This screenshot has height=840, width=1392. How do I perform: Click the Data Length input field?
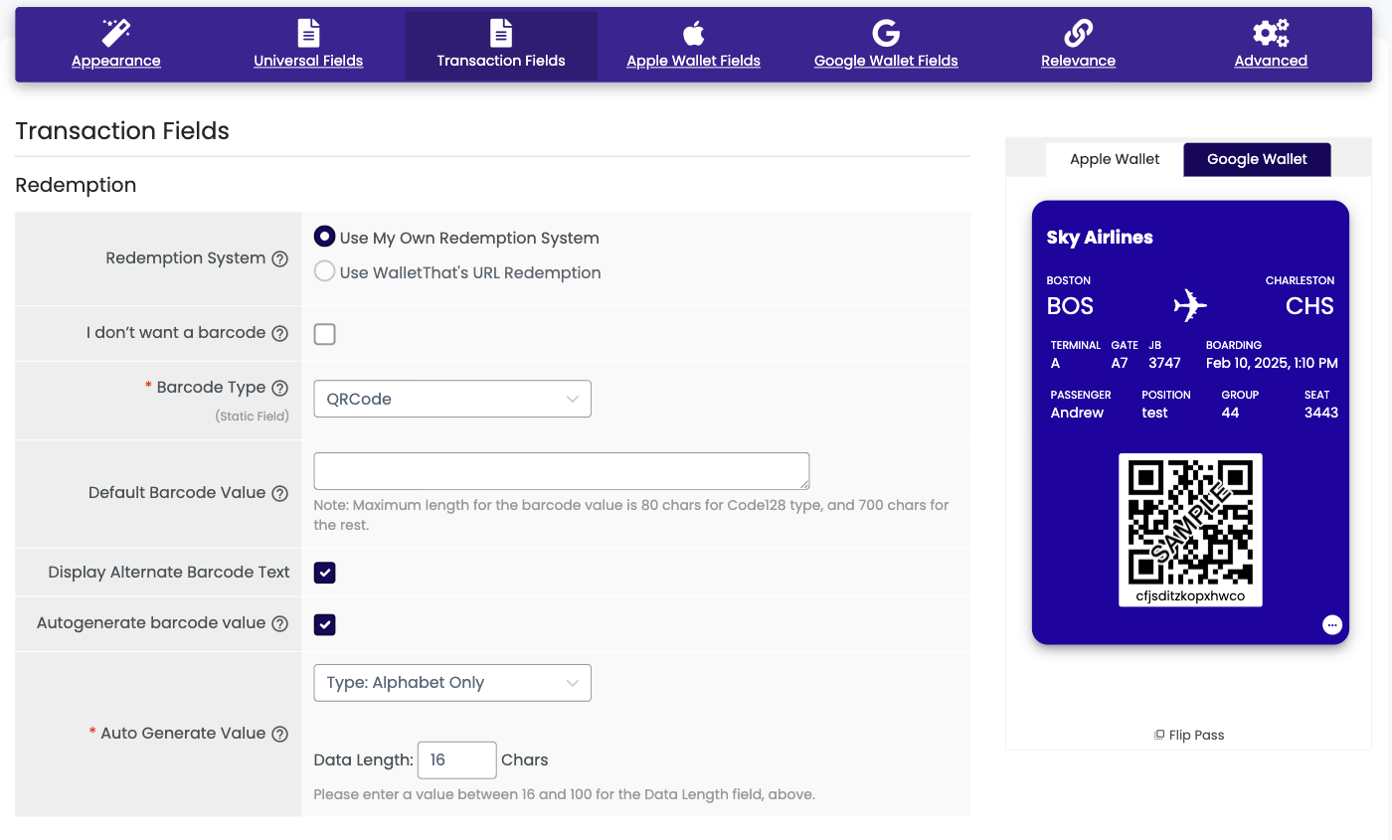456,759
